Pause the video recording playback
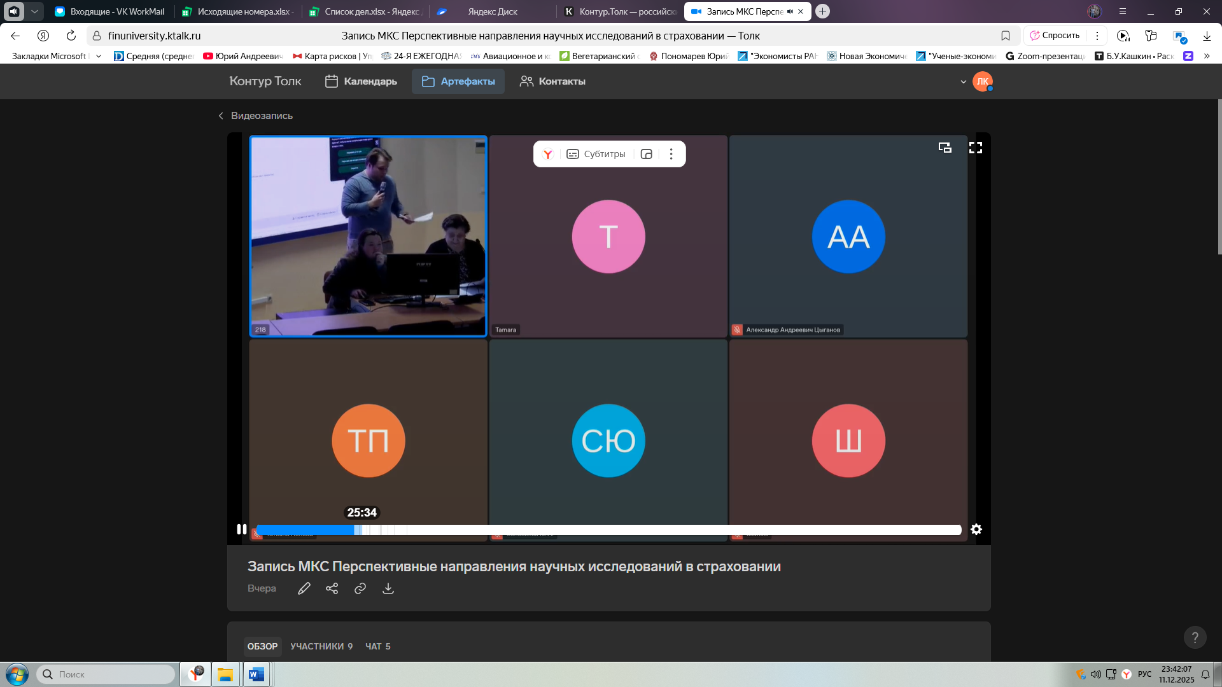1222x687 pixels. 241,529
